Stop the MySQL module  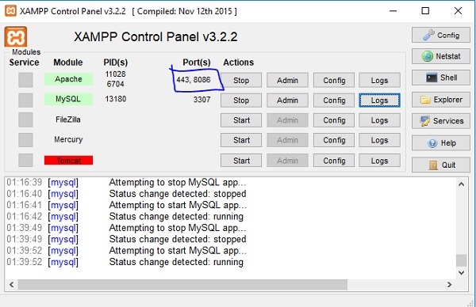[241, 100]
